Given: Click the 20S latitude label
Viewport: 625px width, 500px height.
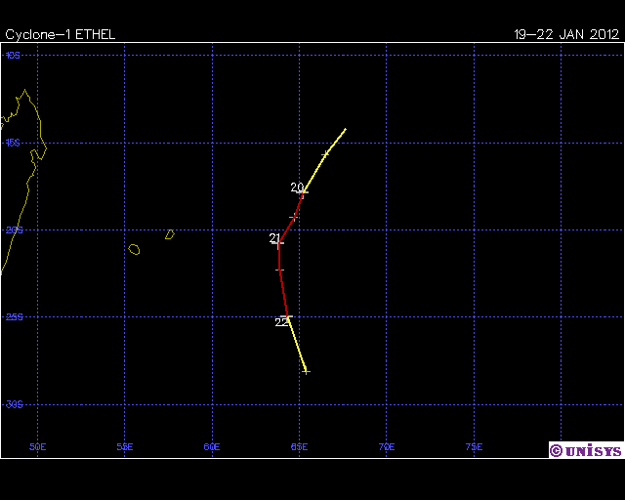Looking at the screenshot, I should coord(15,230).
